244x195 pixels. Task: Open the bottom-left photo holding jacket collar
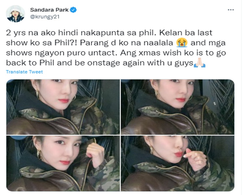tap(63, 163)
